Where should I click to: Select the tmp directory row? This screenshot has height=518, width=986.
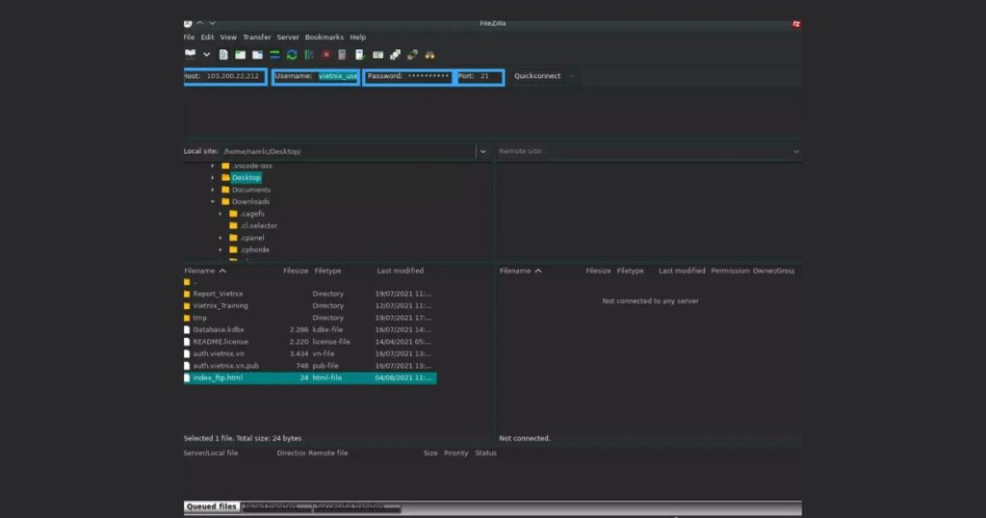pos(309,318)
